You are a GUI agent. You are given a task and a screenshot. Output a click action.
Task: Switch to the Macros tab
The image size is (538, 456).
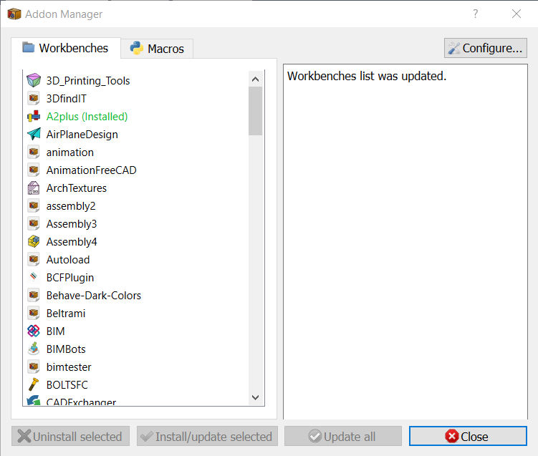pyautogui.click(x=157, y=49)
